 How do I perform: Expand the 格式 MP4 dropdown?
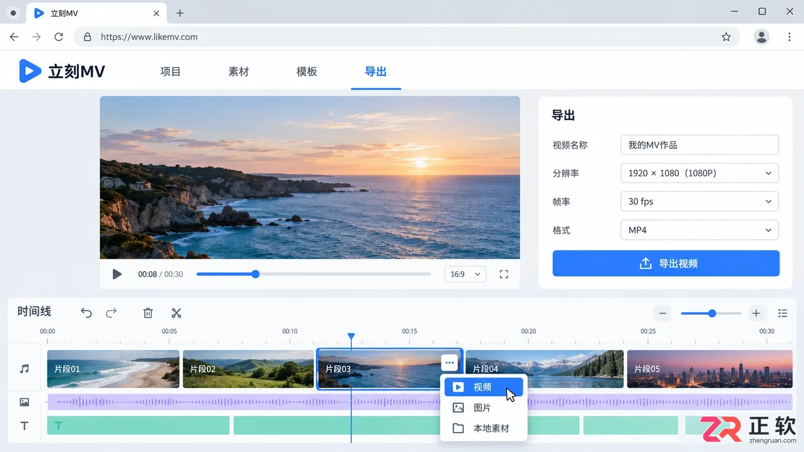click(700, 230)
